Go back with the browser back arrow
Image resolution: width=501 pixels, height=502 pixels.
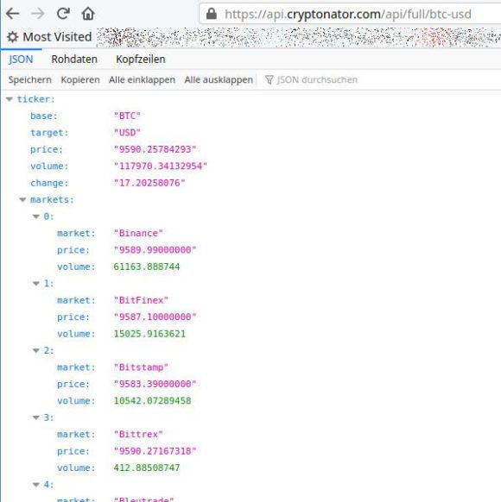[x=13, y=14]
